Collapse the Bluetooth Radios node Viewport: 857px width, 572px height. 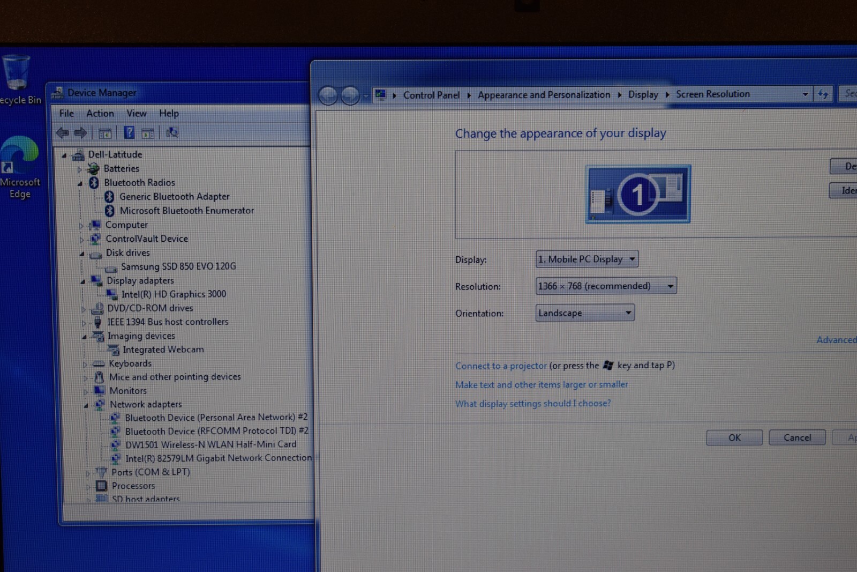(80, 183)
